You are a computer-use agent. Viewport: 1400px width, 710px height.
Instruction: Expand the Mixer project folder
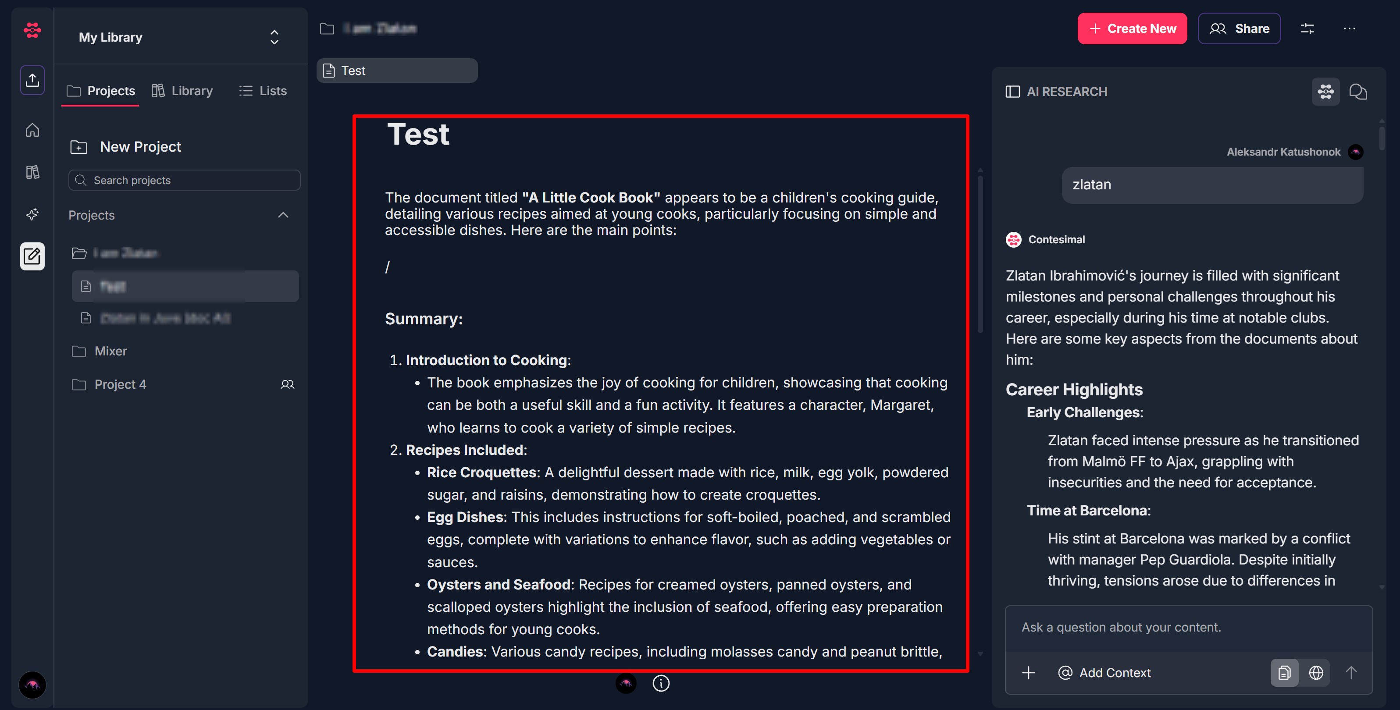pyautogui.click(x=110, y=351)
